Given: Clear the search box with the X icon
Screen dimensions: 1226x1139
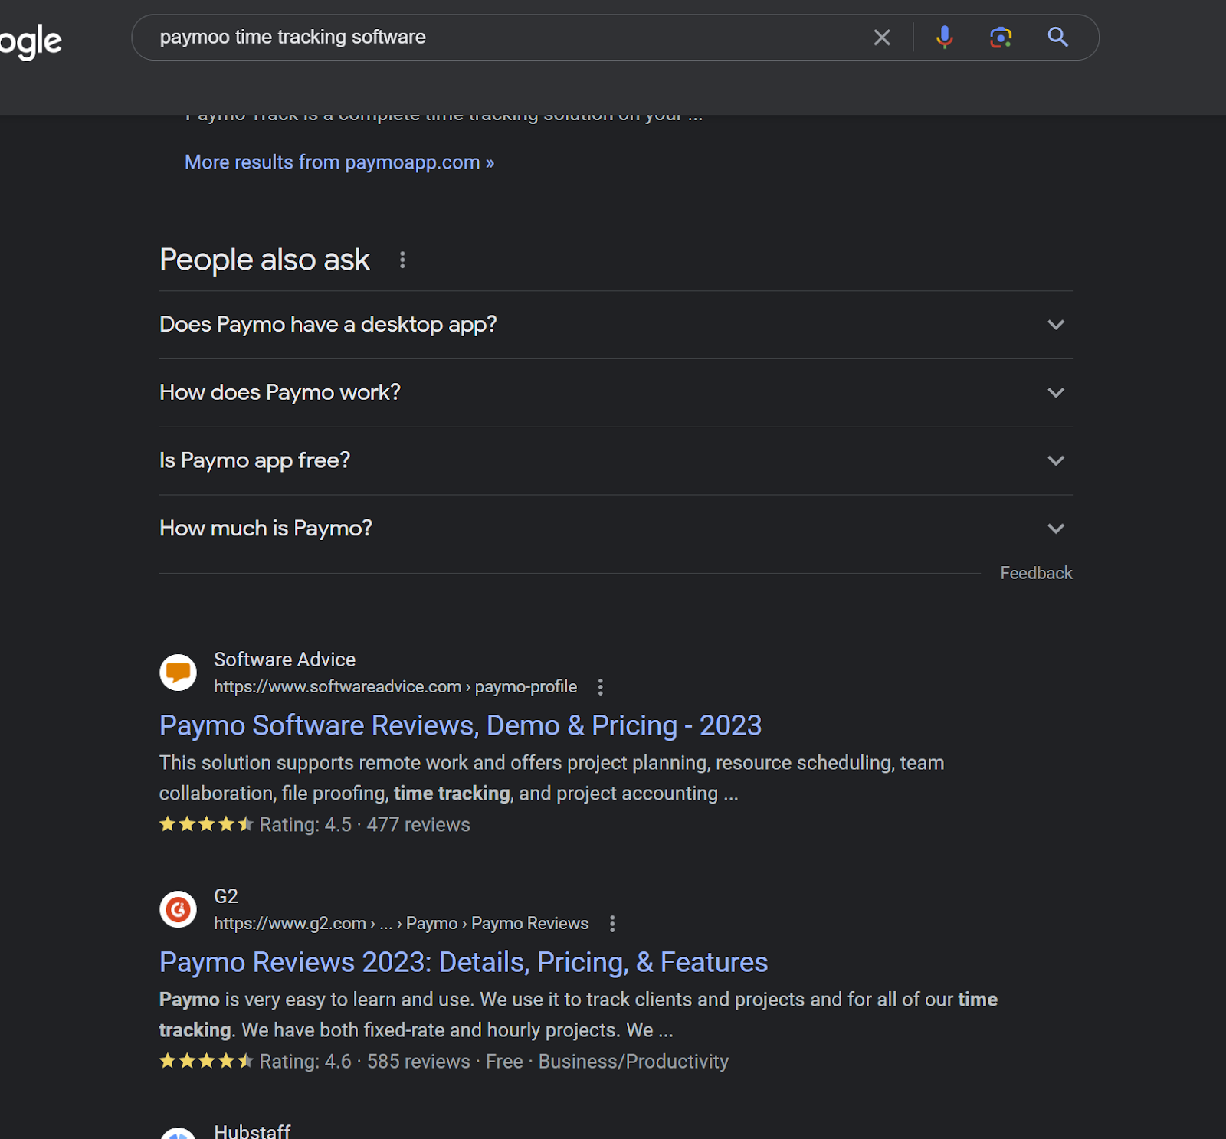Looking at the screenshot, I should [882, 38].
